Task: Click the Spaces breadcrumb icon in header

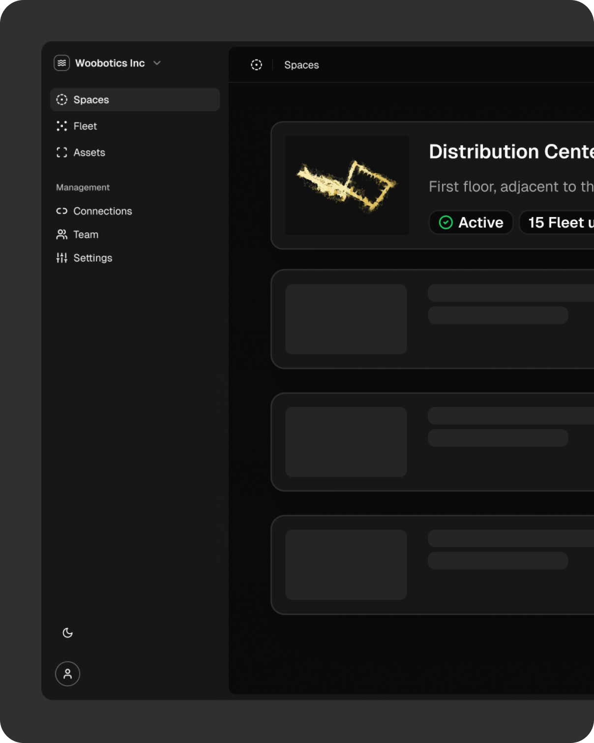Action: pos(257,65)
